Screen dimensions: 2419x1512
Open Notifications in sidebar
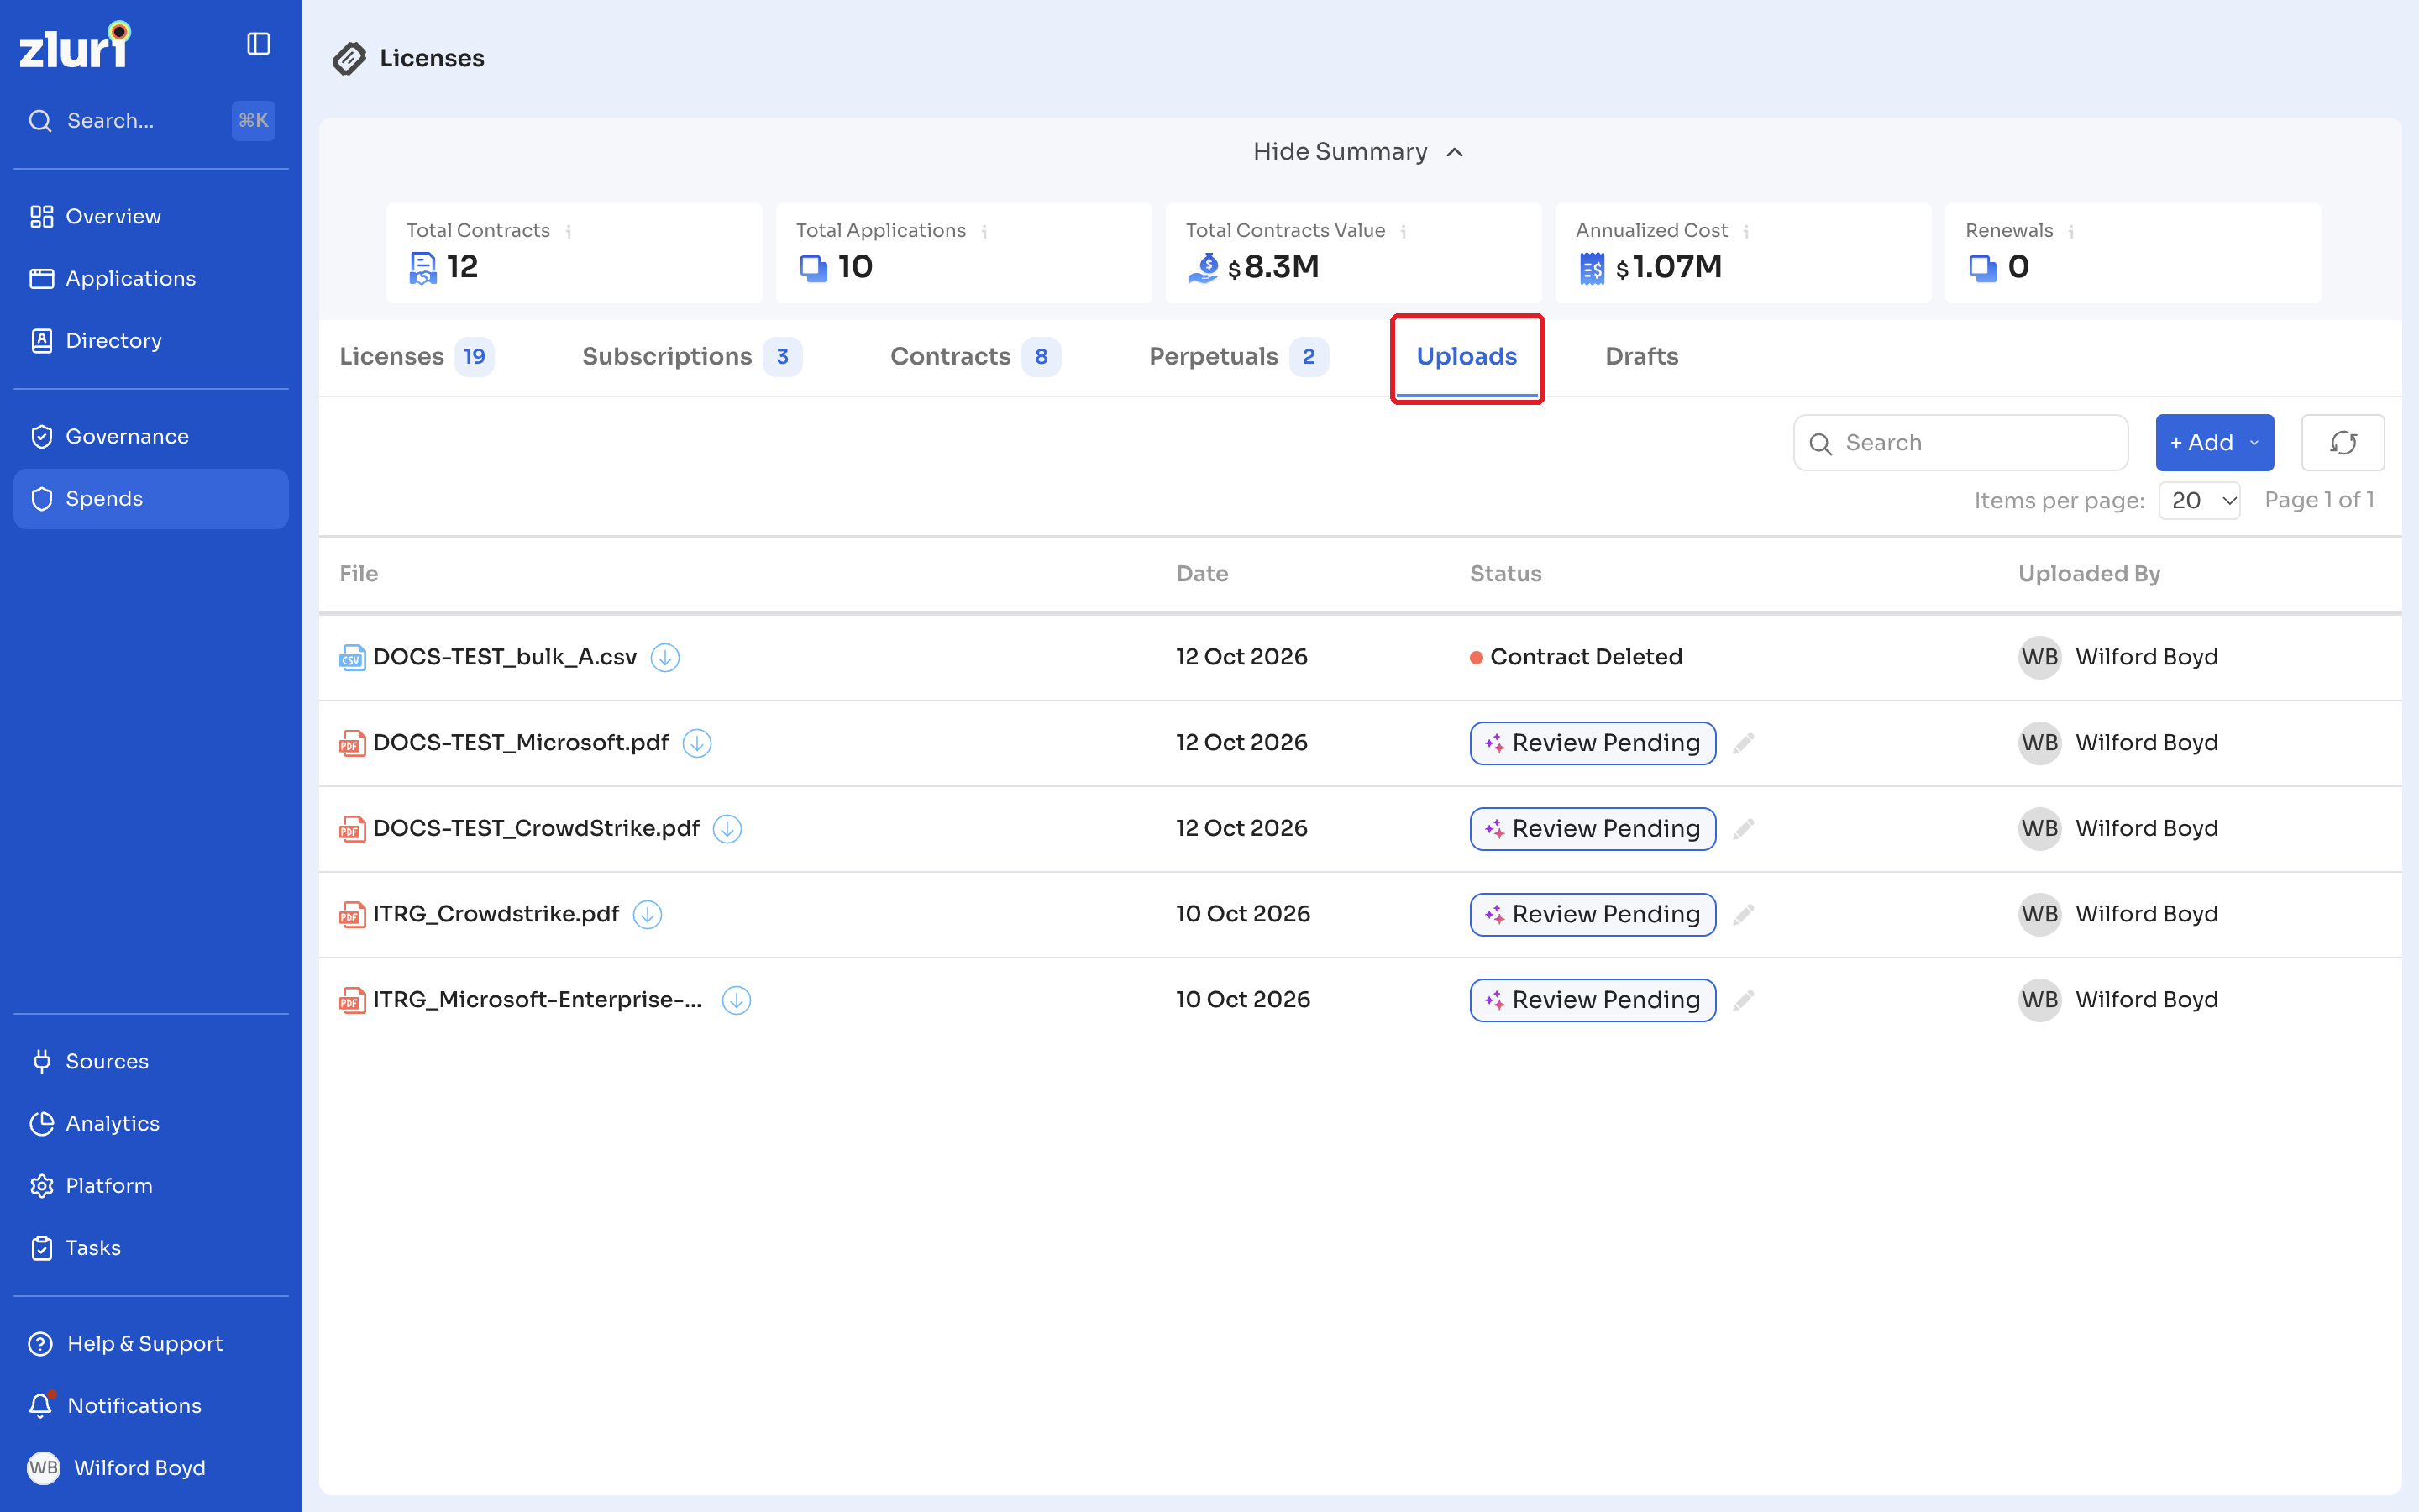(151, 1406)
